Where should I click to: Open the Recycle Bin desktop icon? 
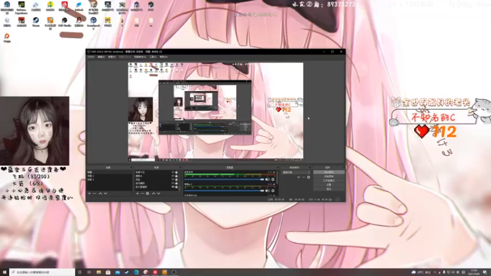pos(7,21)
